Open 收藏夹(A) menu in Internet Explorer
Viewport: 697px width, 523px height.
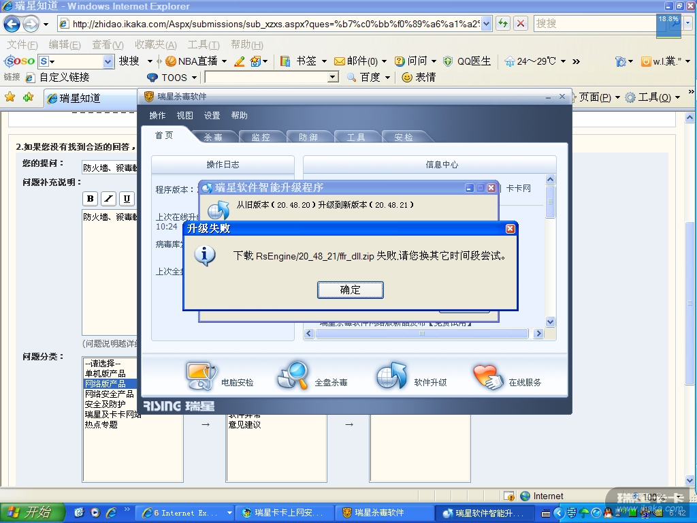pyautogui.click(x=156, y=44)
